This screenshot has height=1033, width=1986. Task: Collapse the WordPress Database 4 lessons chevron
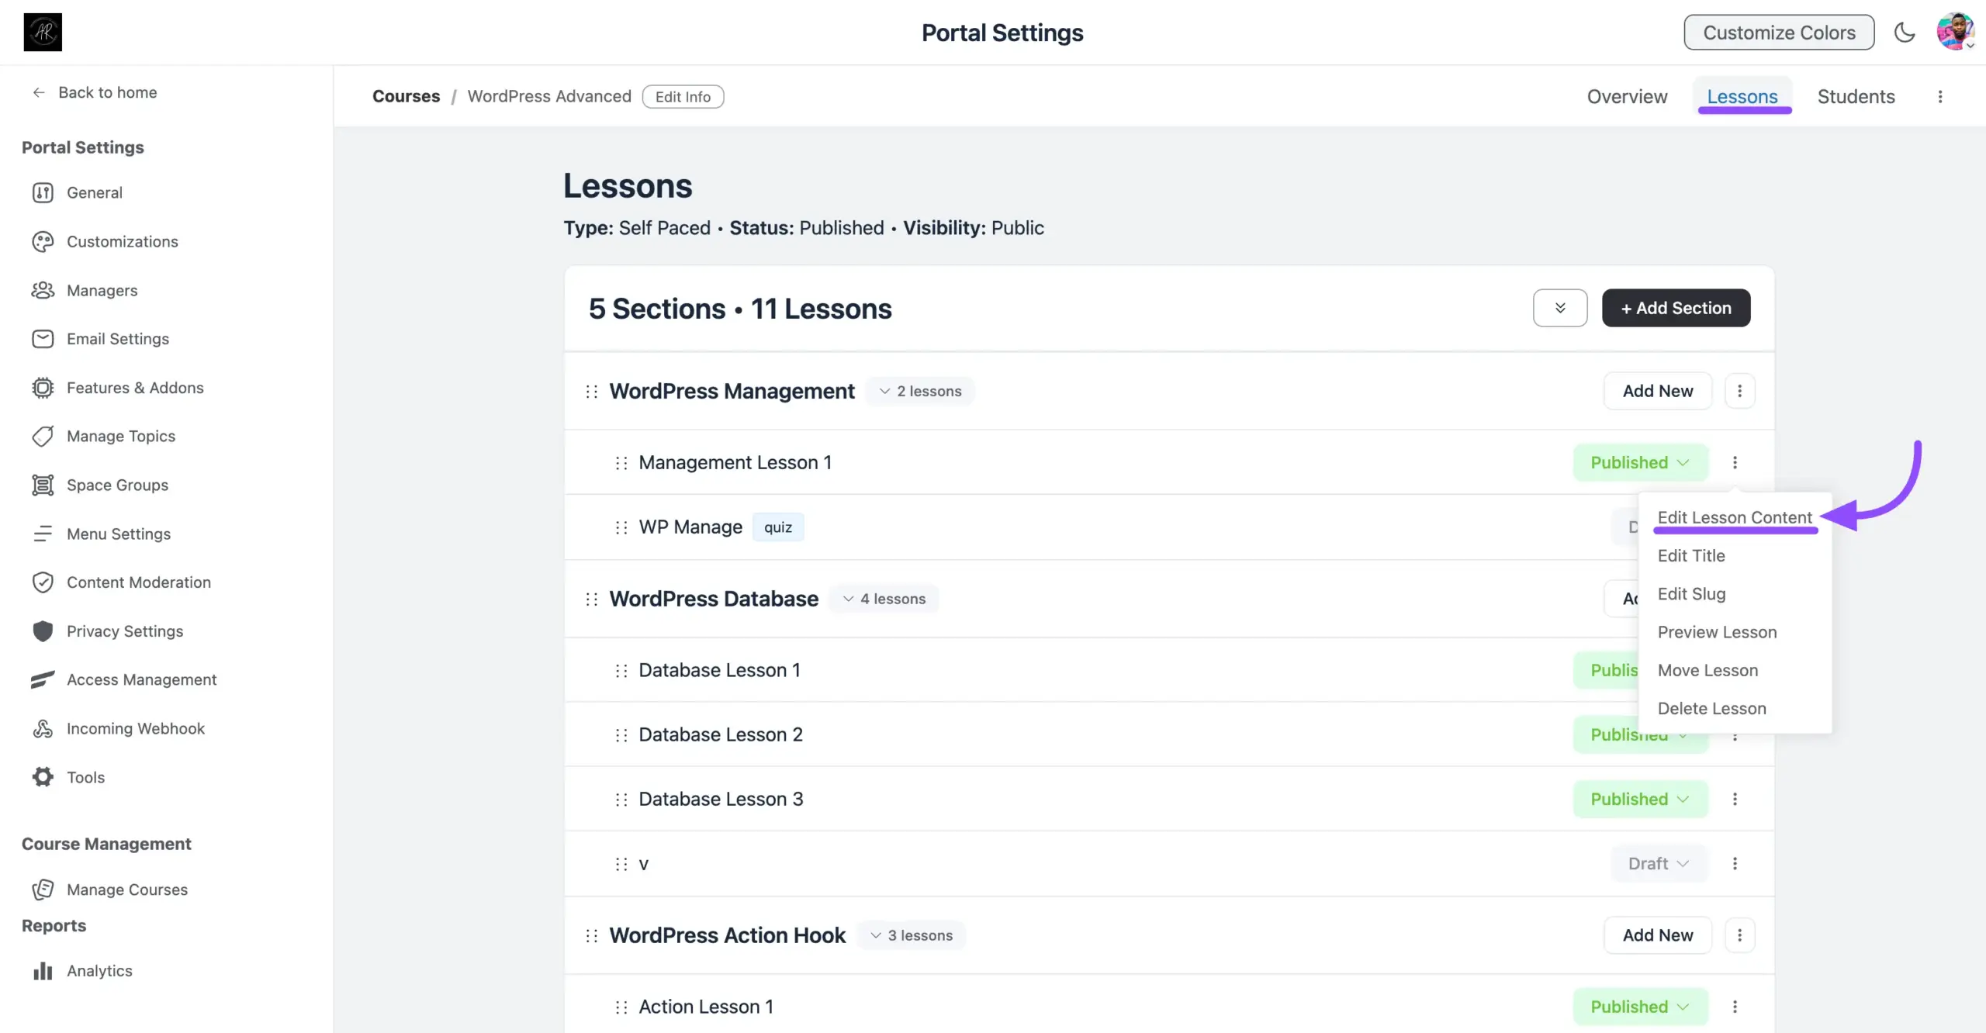pos(848,599)
